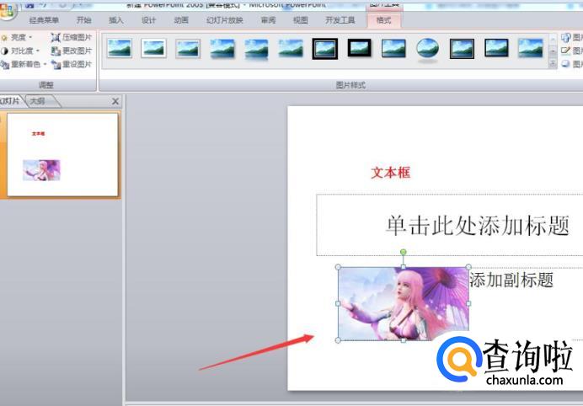Open the picture border pencil icon
583x406 pixels.
565,51
